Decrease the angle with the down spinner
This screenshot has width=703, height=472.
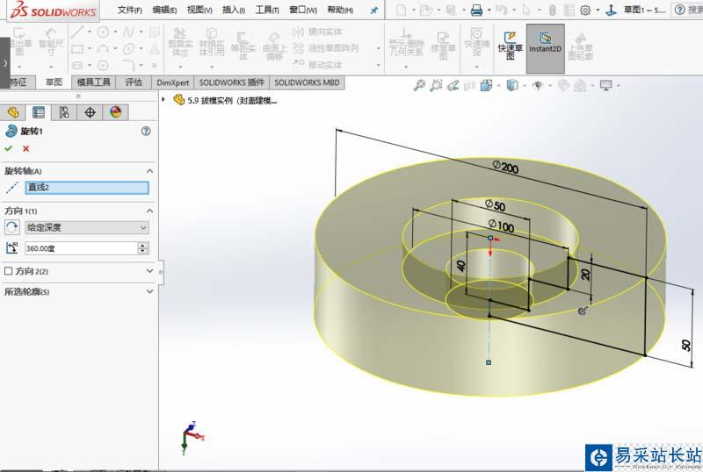coord(142,251)
